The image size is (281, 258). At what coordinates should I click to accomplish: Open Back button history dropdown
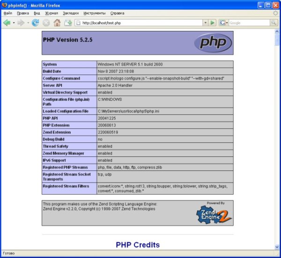[14, 23]
